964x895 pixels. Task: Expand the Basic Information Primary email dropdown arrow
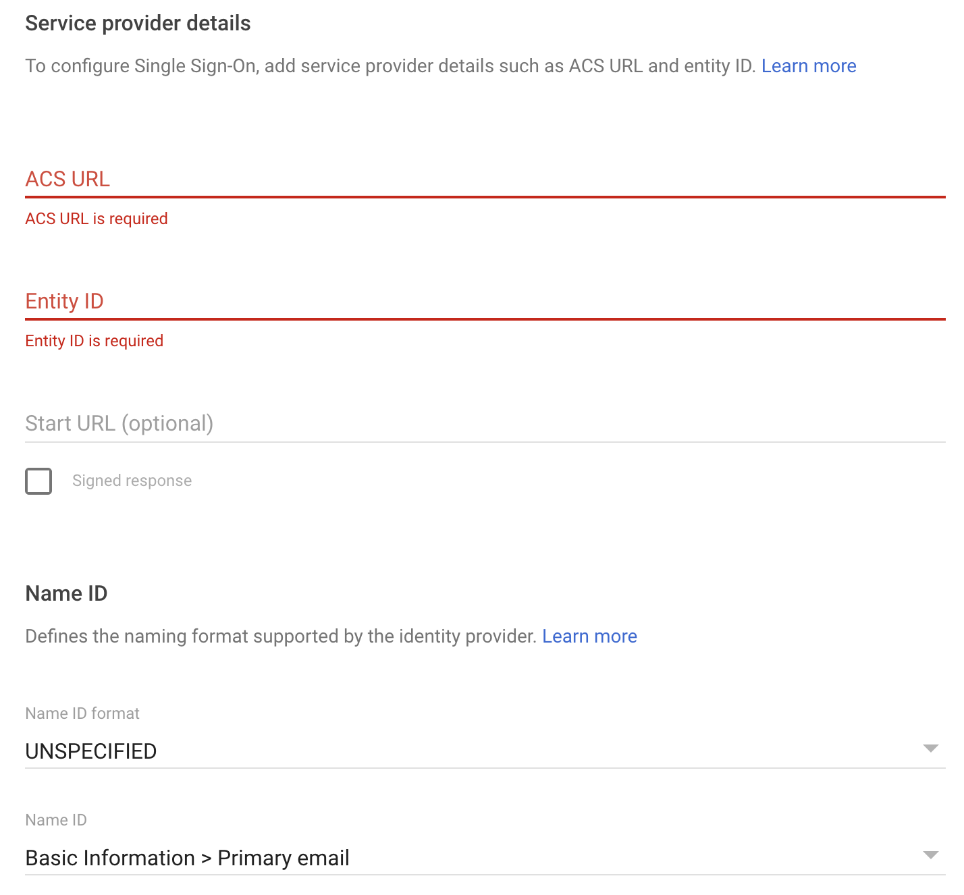click(931, 855)
